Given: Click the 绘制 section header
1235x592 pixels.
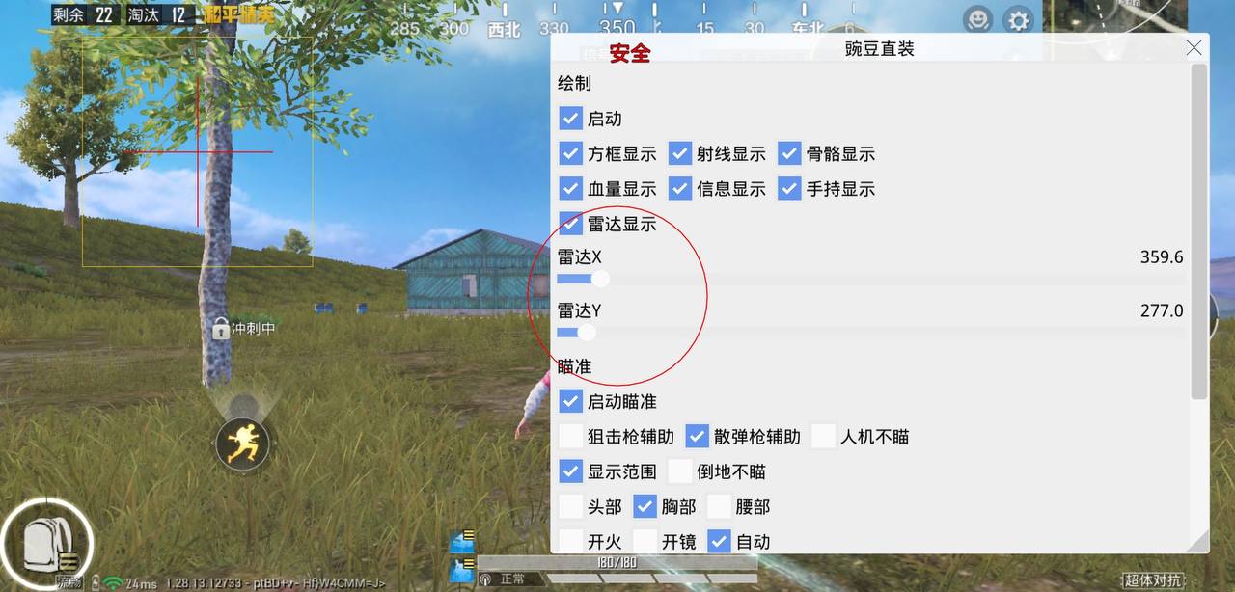Looking at the screenshot, I should click(x=573, y=84).
